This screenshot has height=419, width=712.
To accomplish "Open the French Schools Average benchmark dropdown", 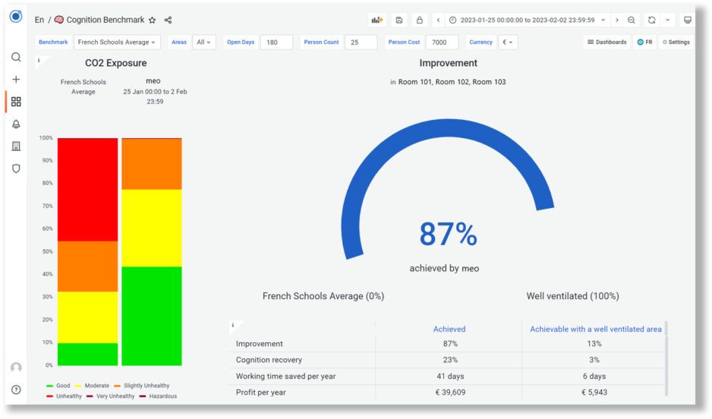I will click(x=118, y=43).
